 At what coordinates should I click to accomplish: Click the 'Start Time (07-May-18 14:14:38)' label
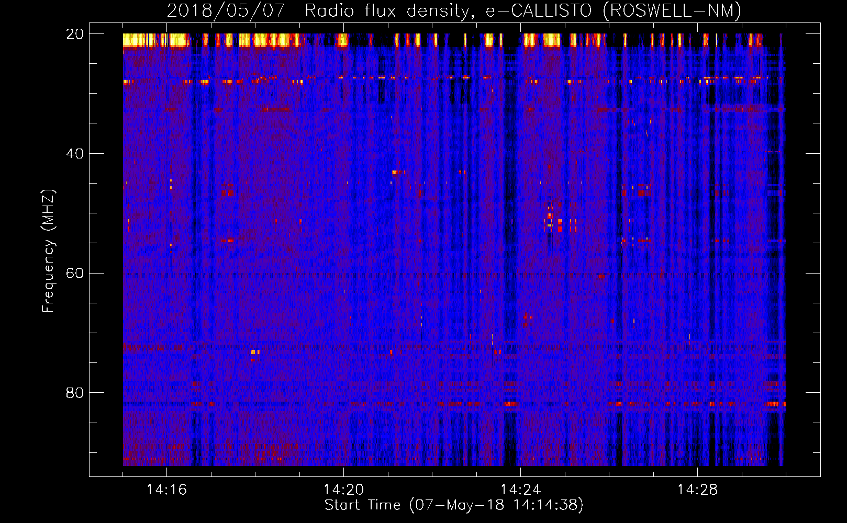click(x=454, y=505)
